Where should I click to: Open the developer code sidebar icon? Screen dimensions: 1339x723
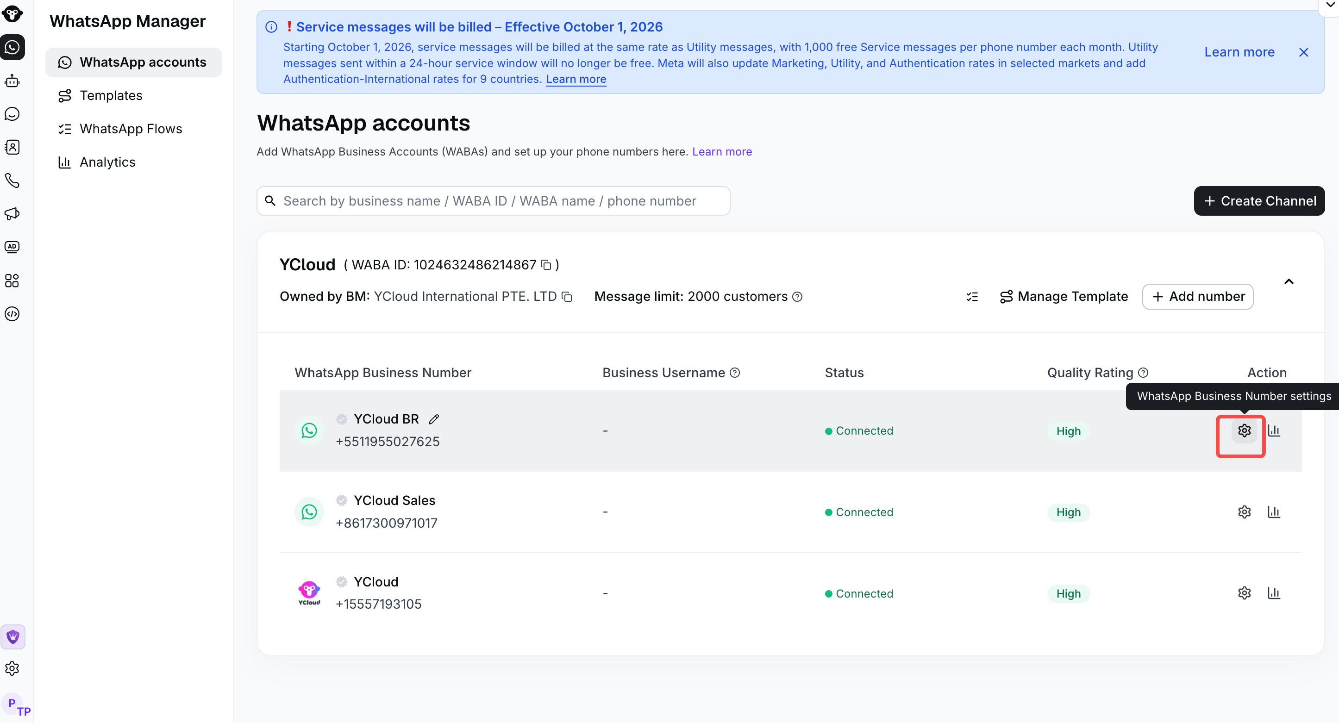[12, 314]
